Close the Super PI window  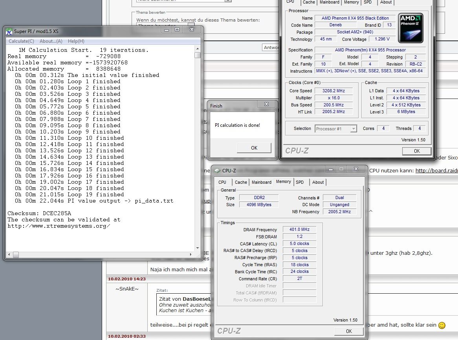[x=192, y=30]
